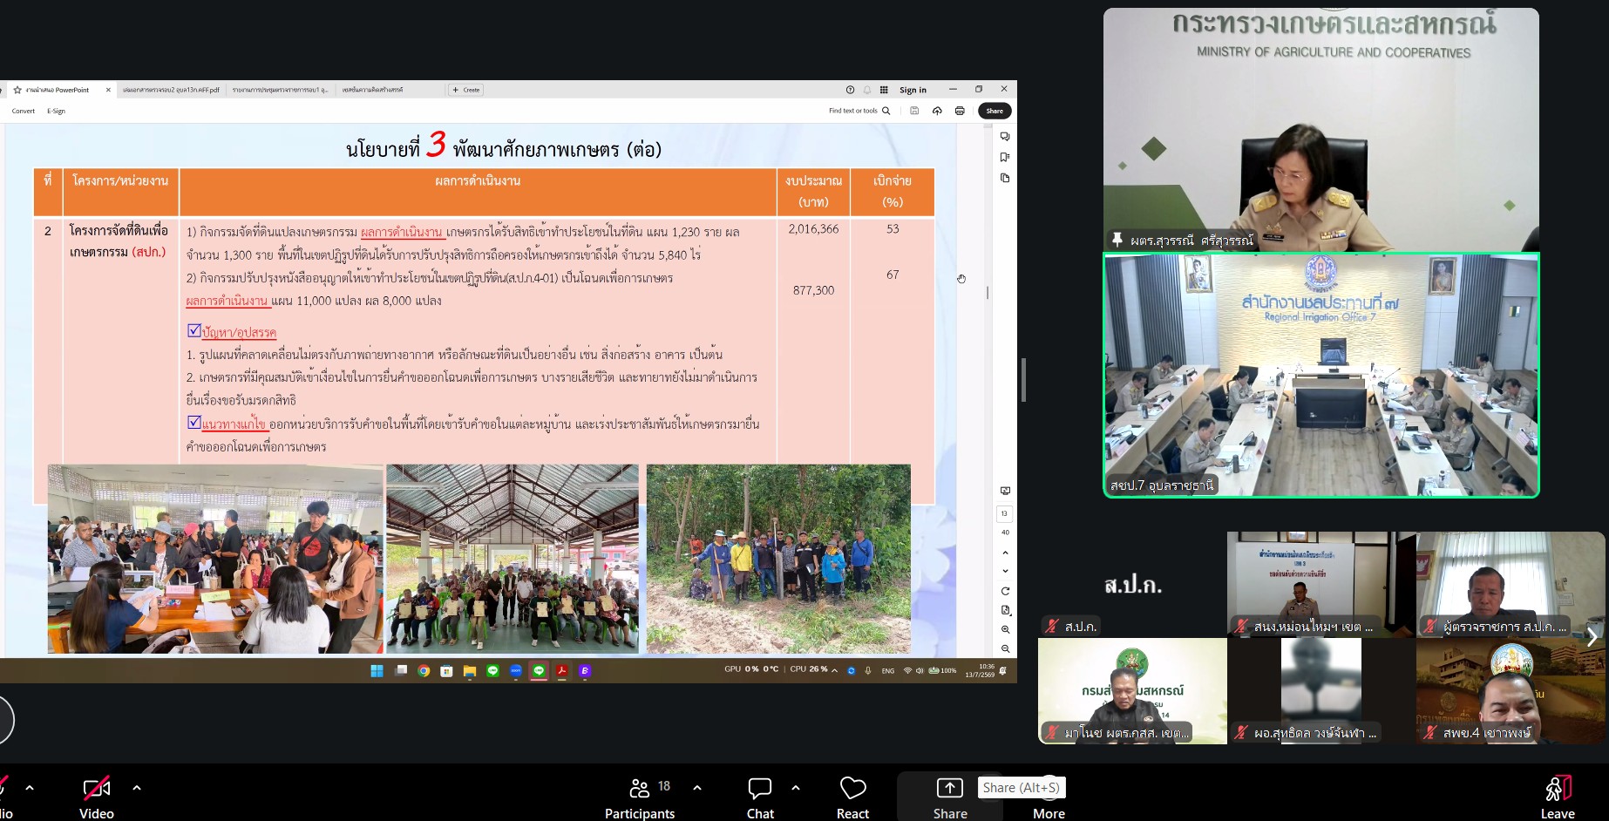Click the Share screen button in Zoom

pyautogui.click(x=950, y=797)
